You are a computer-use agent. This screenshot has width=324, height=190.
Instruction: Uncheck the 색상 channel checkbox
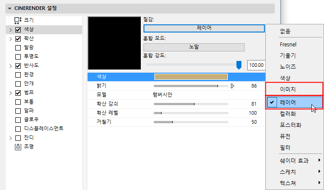tap(18, 30)
